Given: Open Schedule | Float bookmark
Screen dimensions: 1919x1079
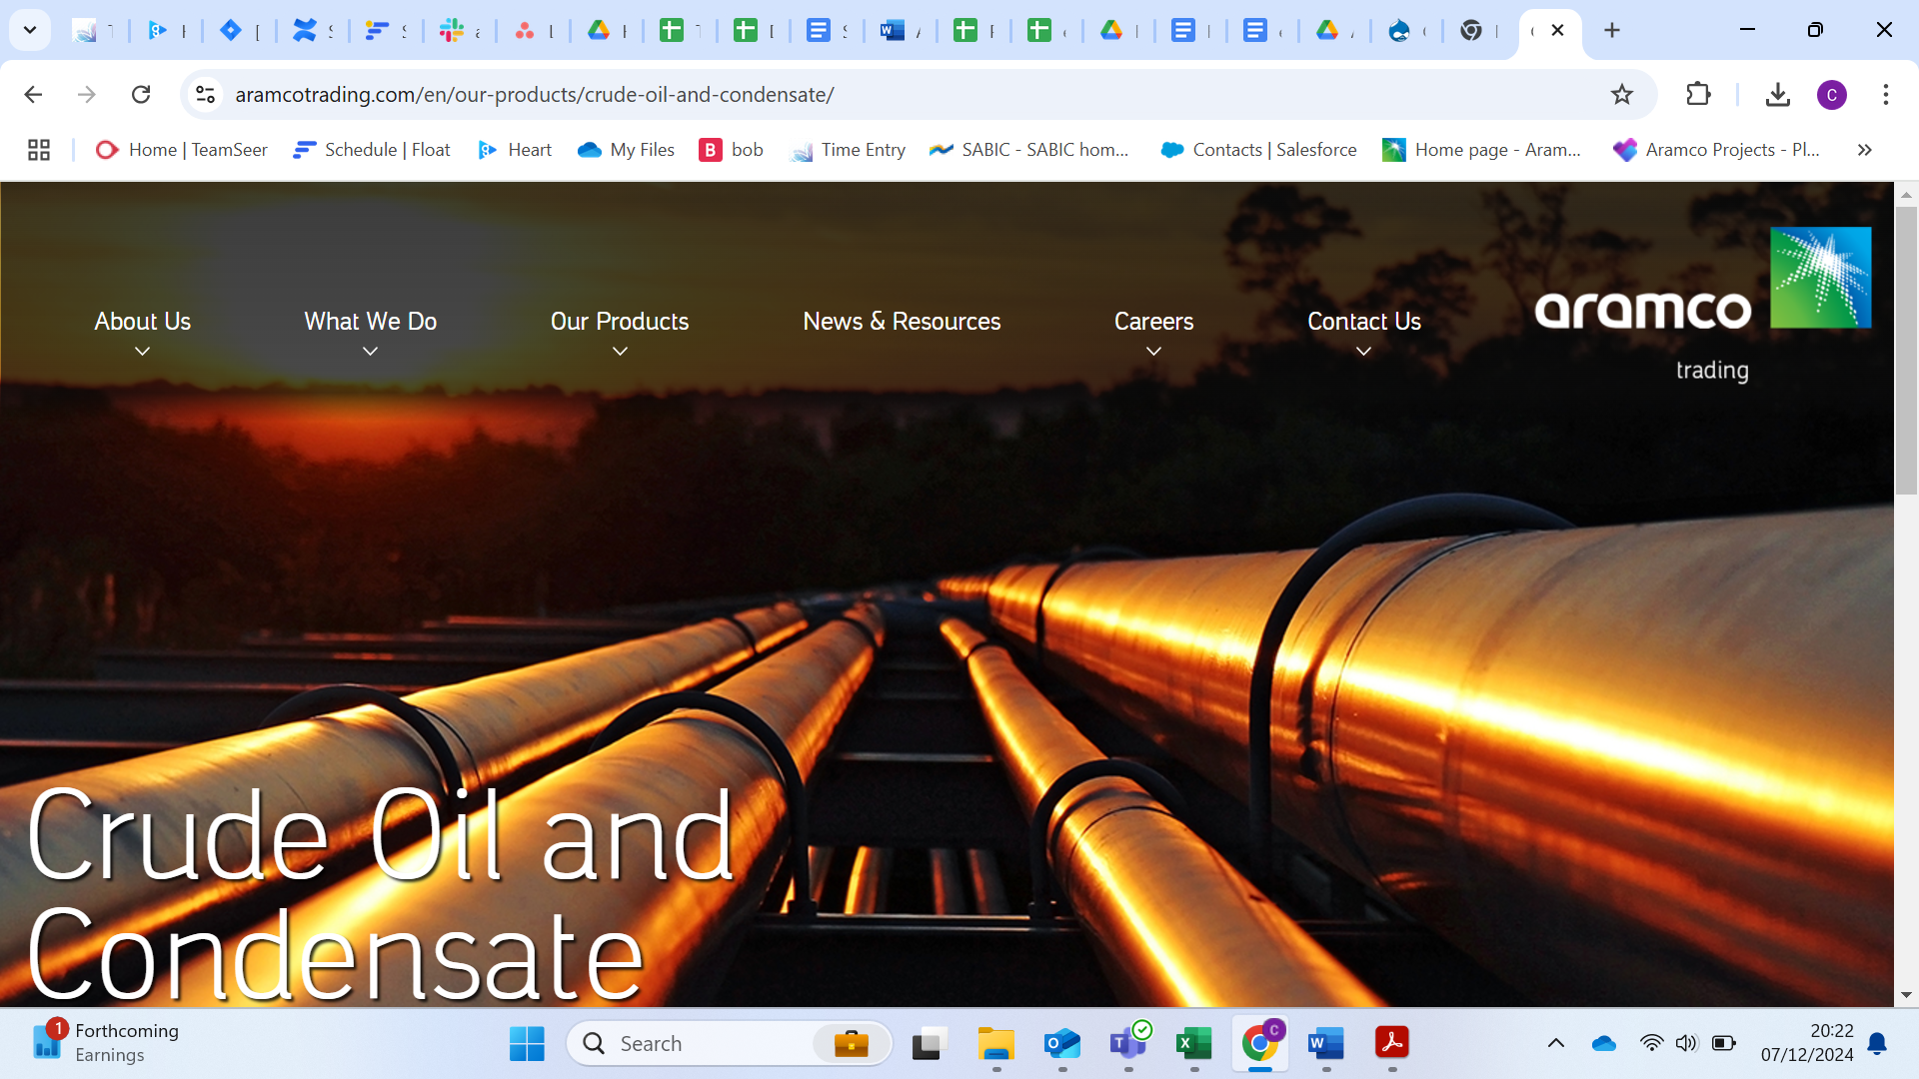Looking at the screenshot, I should point(372,150).
